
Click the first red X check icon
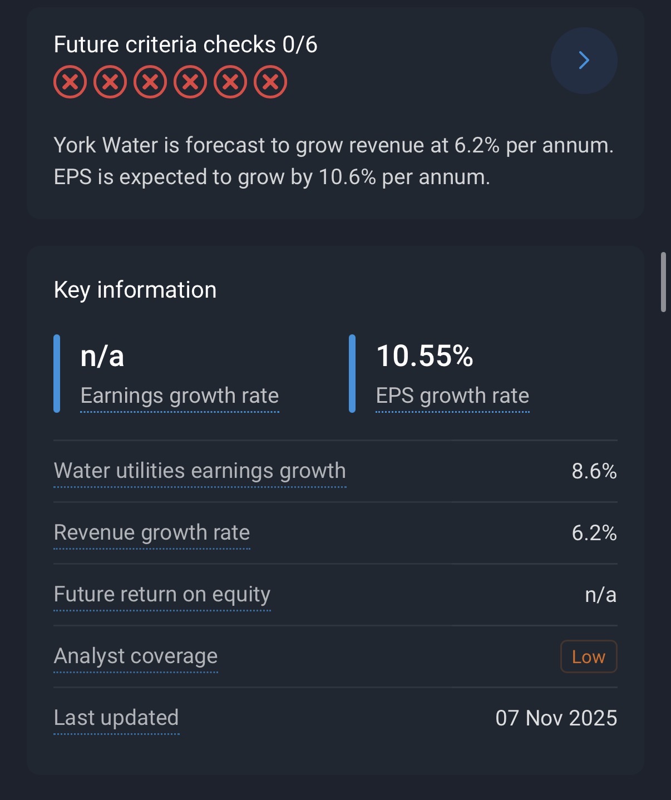[70, 82]
